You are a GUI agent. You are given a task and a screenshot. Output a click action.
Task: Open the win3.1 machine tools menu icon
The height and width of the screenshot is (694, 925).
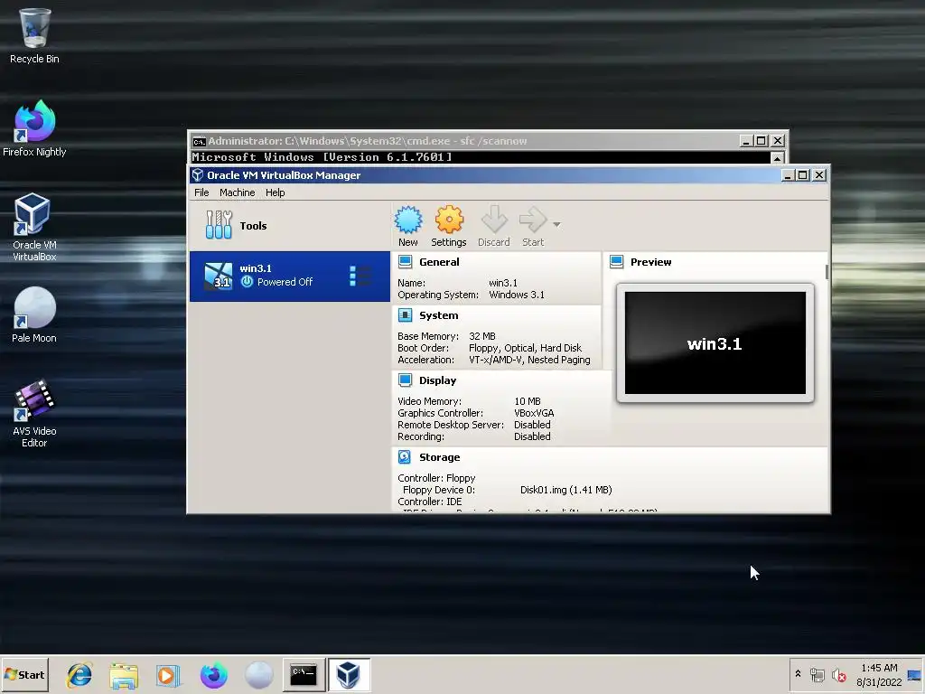point(360,277)
